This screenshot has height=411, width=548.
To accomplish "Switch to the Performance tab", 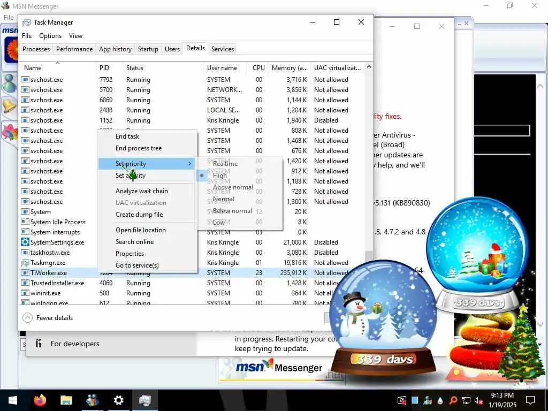I will click(x=74, y=49).
